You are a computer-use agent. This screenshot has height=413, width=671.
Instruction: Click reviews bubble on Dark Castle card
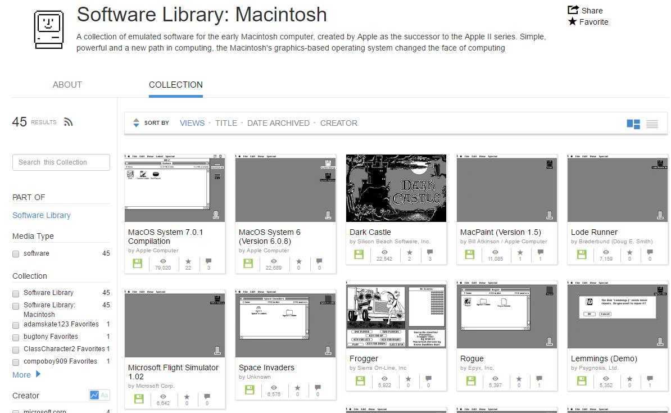(x=430, y=252)
